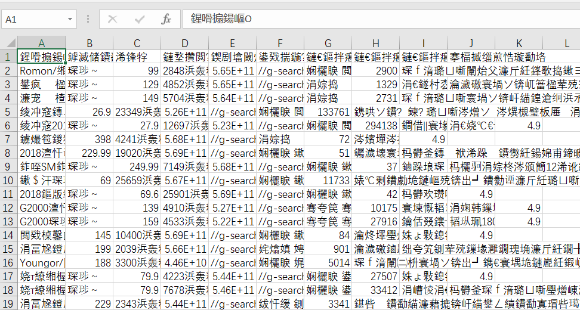
Task: Click cell H5 with value 133761
Action: coord(328,111)
